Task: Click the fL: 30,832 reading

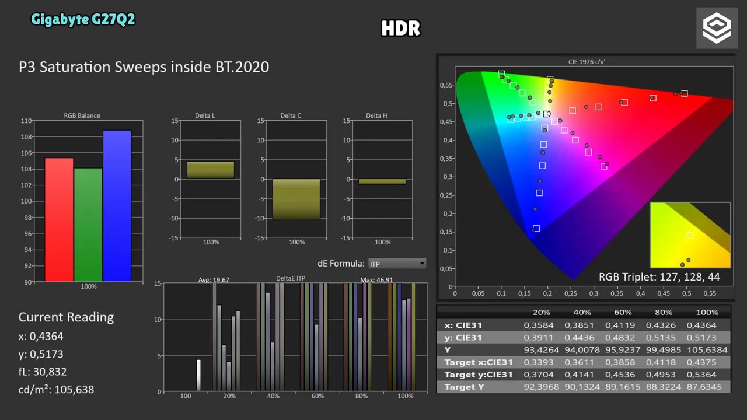Action: 43,372
